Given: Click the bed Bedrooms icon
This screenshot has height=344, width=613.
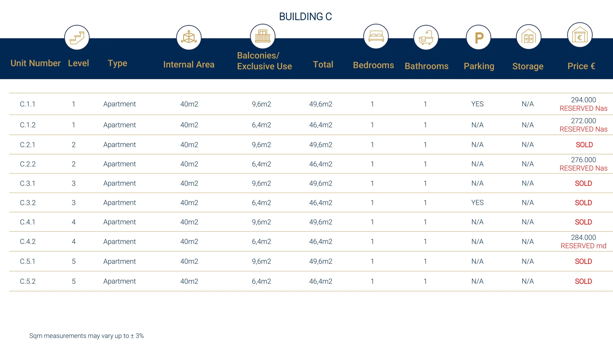Looking at the screenshot, I should (x=376, y=36).
